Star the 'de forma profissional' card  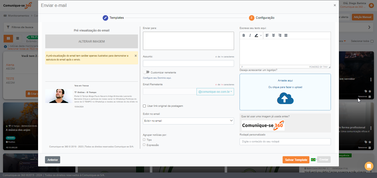(370, 142)
